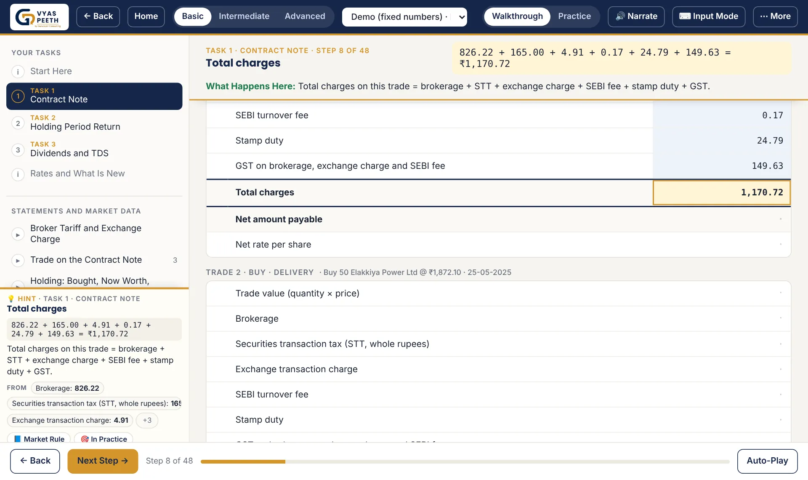Open the Market Rule chip
The image size is (808, 480).
pos(39,439)
